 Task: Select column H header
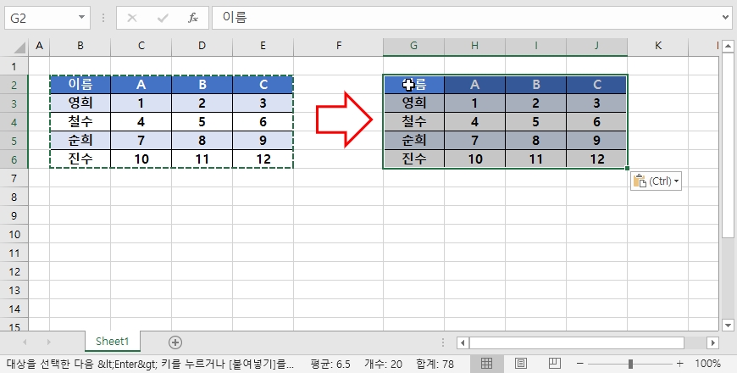point(474,46)
